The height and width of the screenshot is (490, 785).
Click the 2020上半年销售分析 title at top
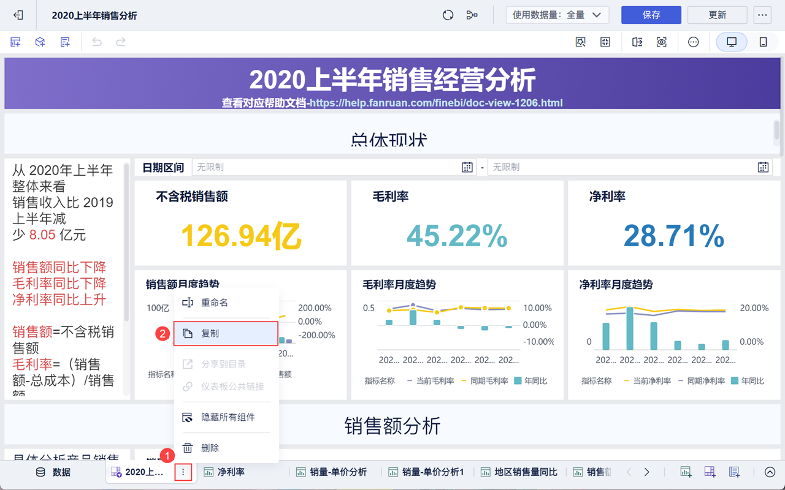pos(94,15)
